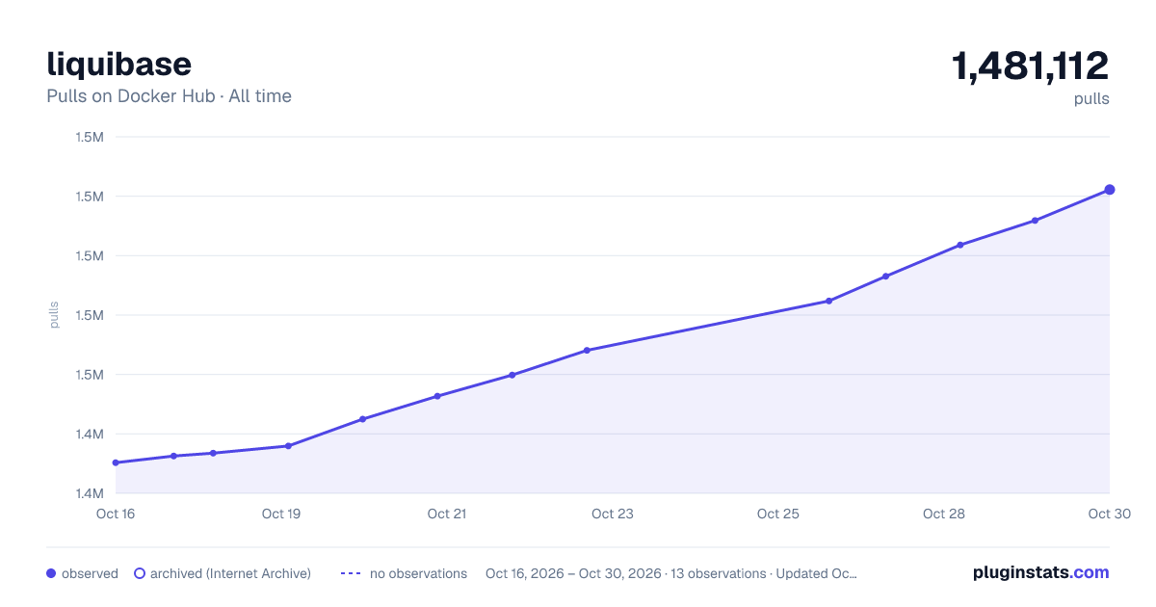The height and width of the screenshot is (607, 1156).
Task: Click the large final data point on Oct 30
Action: coord(1110,190)
